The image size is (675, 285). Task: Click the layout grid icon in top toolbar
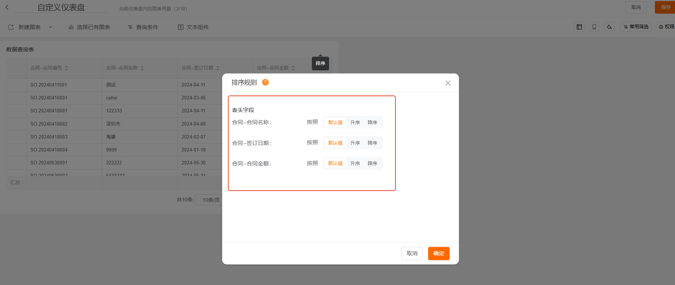click(x=579, y=27)
